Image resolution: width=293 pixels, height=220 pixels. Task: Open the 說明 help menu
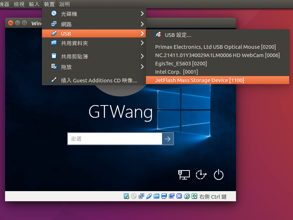[65, 4]
